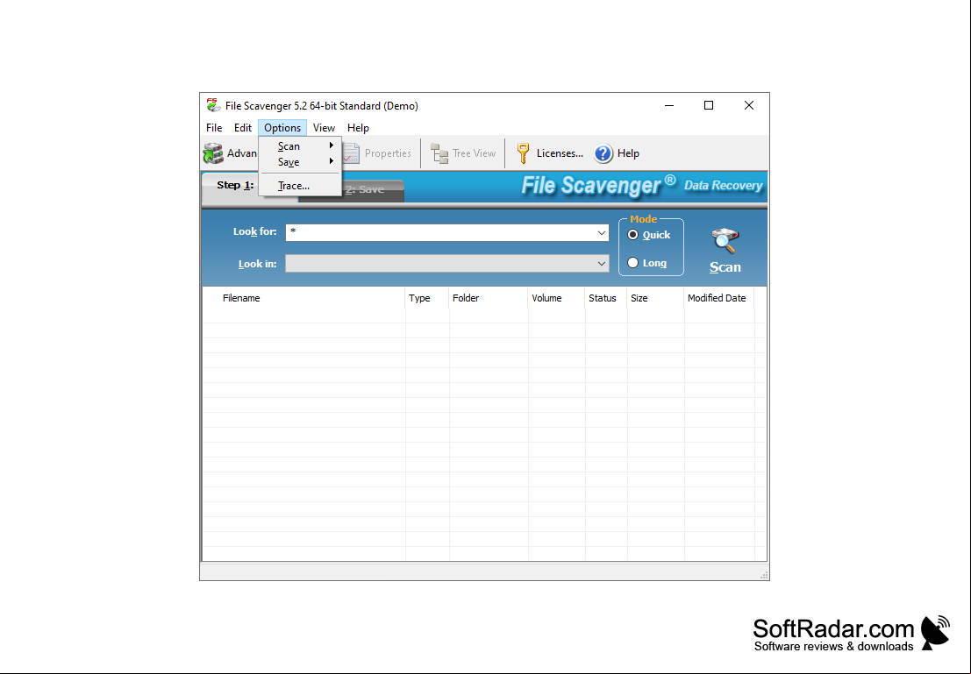Click the File Scavenger title bar icon

pos(213,105)
